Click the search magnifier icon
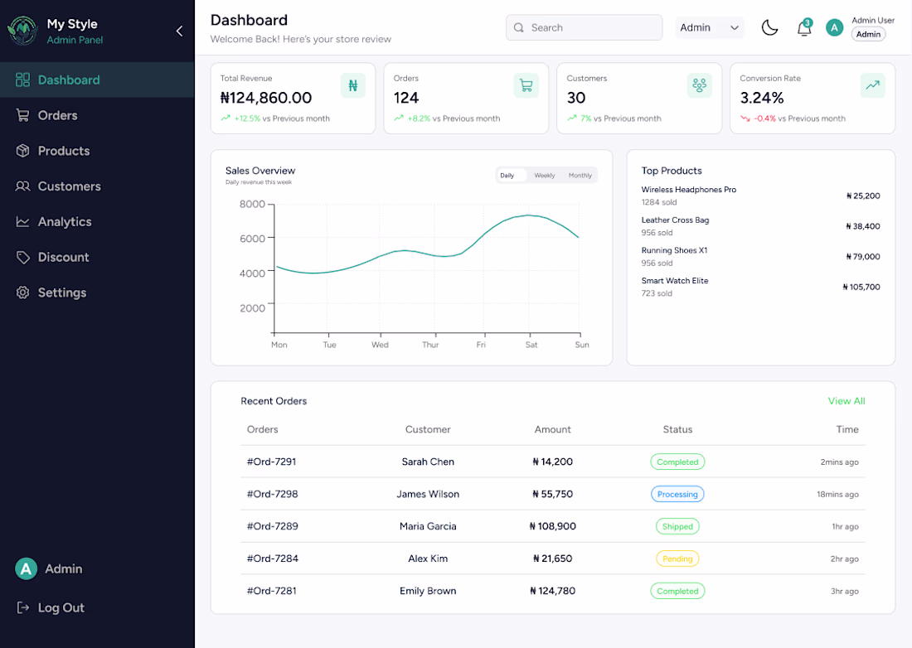The width and height of the screenshot is (912, 648). pyautogui.click(x=519, y=27)
